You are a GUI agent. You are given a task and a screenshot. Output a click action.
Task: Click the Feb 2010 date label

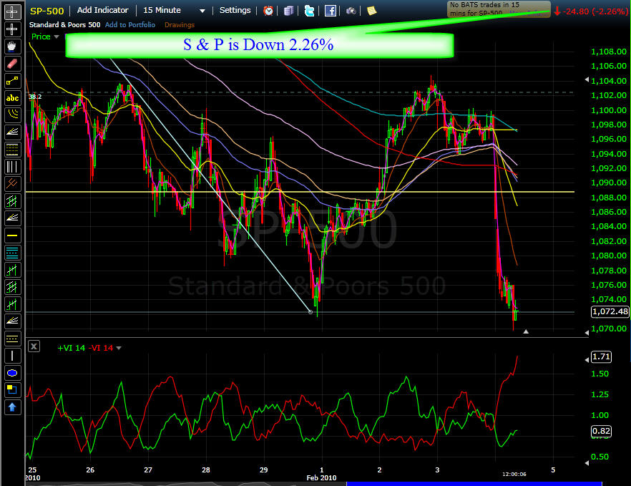pyautogui.click(x=321, y=478)
